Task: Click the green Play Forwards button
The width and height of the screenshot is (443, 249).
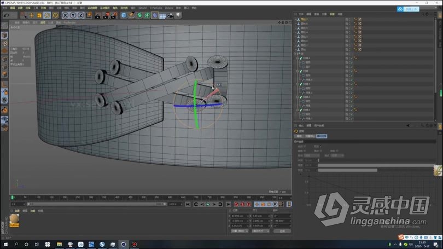Action: [x=208, y=204]
